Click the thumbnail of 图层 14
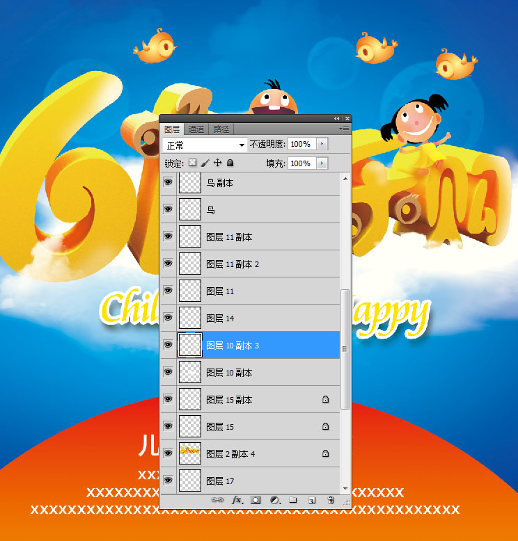 click(x=189, y=318)
